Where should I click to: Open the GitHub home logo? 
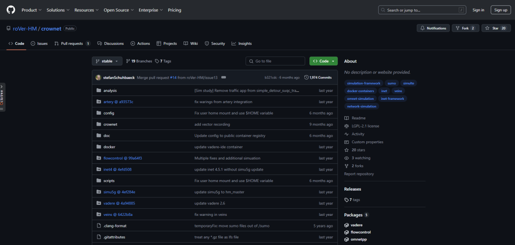pos(11,10)
